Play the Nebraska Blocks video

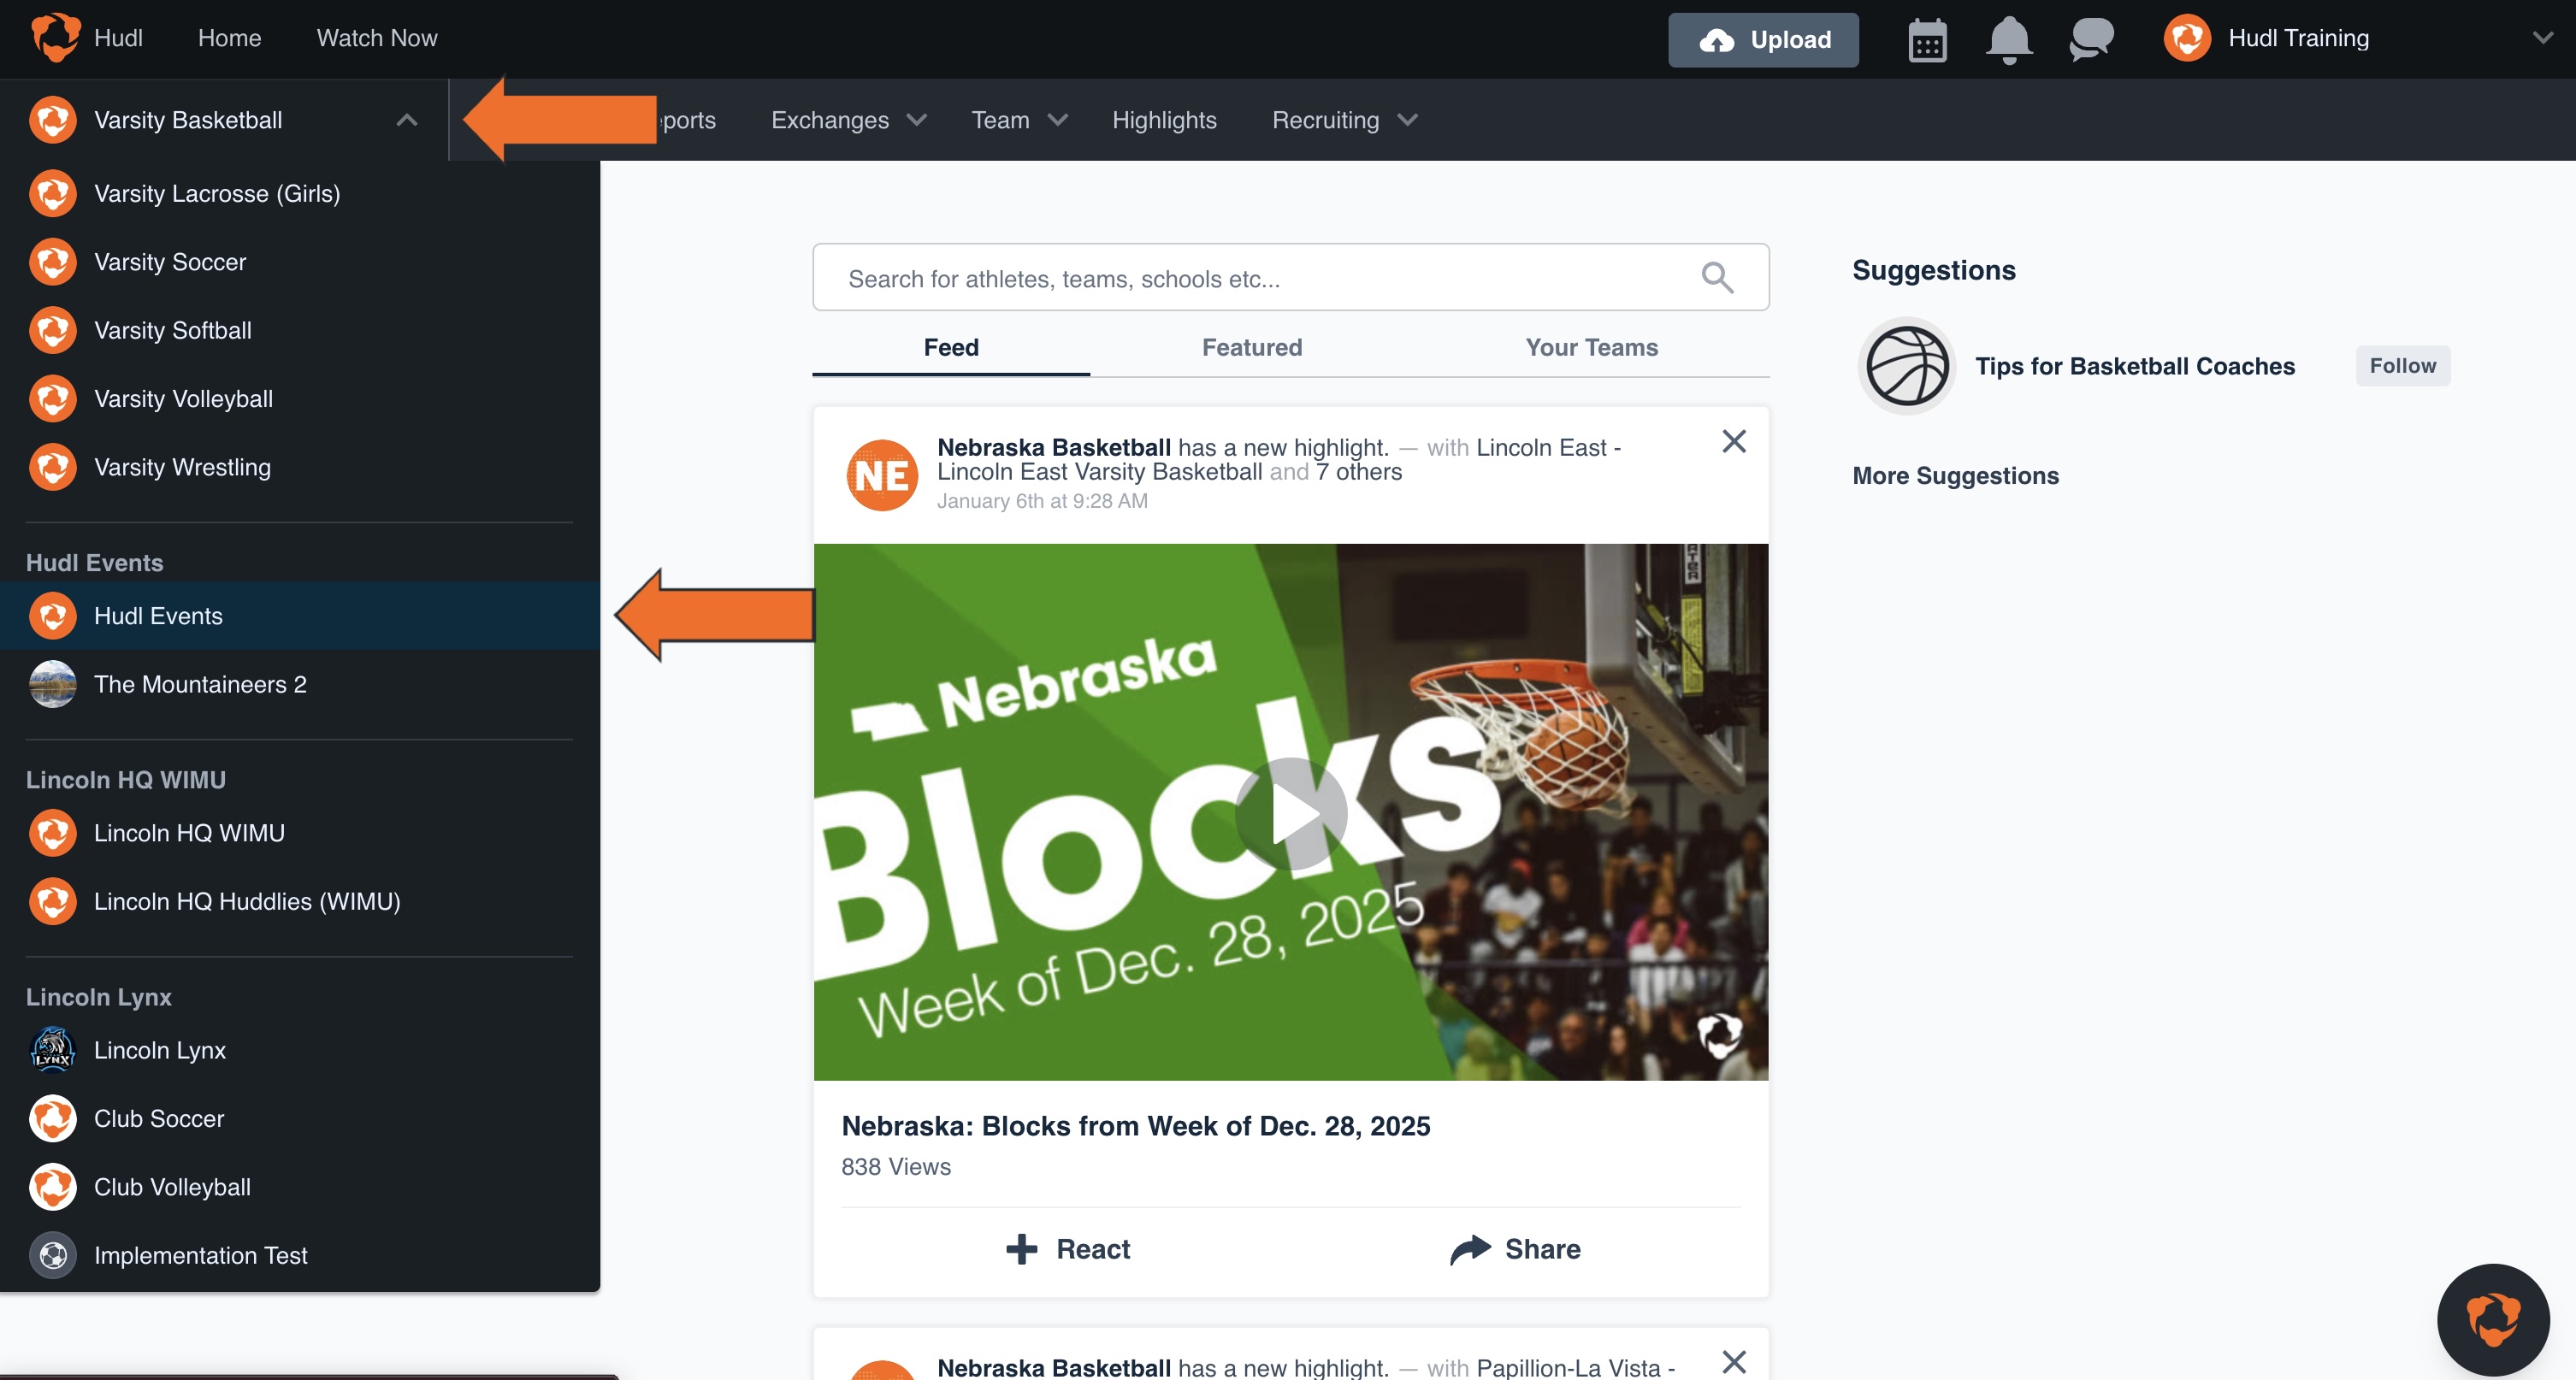pos(1291,813)
